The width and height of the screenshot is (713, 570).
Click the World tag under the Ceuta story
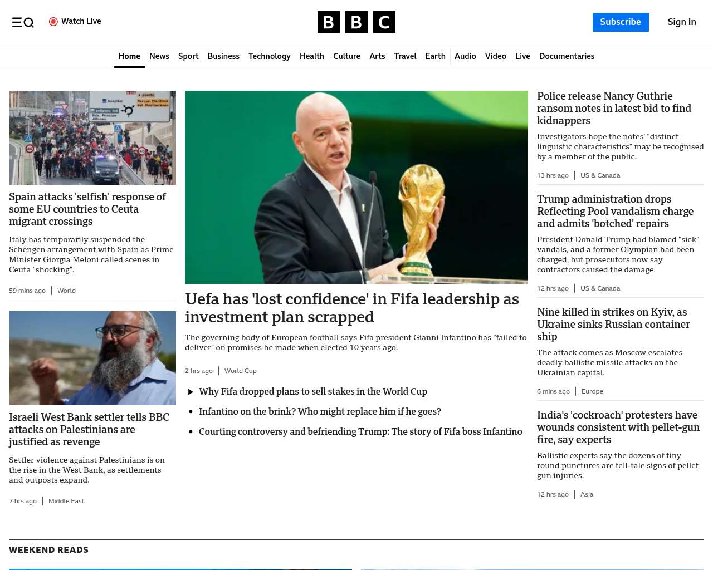click(66, 291)
